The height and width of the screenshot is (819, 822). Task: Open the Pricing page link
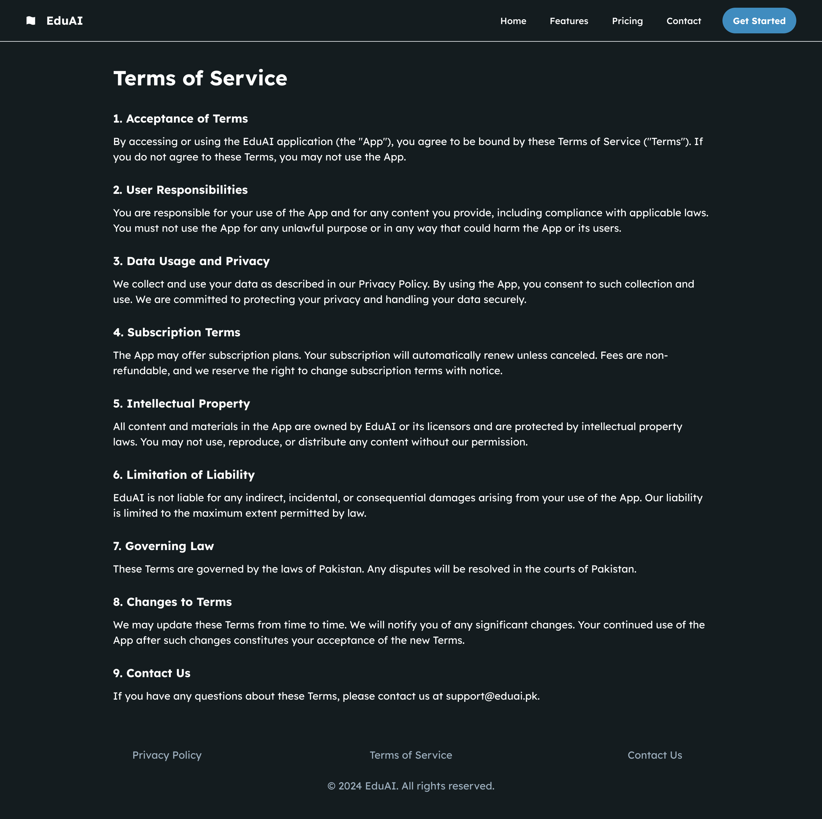[x=627, y=21]
